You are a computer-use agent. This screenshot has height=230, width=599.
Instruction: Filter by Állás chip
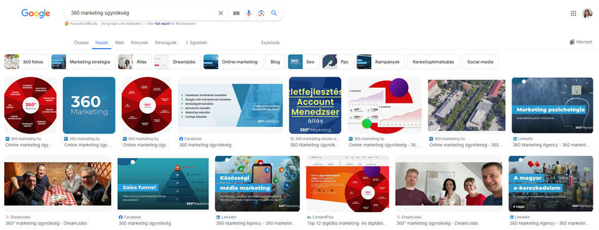pyautogui.click(x=135, y=62)
